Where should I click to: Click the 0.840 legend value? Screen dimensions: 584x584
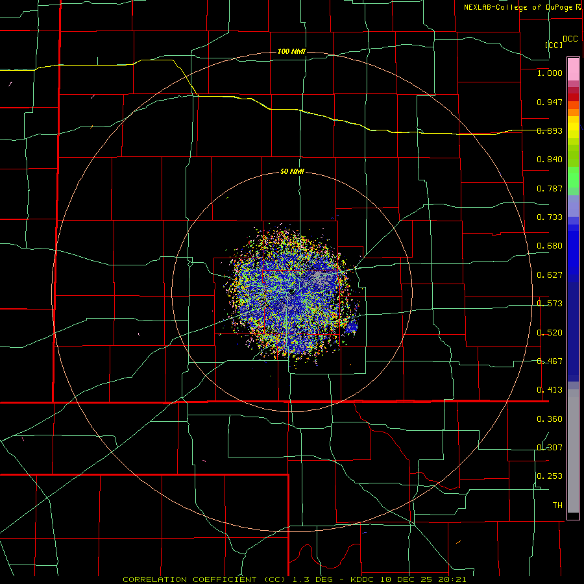click(x=550, y=160)
